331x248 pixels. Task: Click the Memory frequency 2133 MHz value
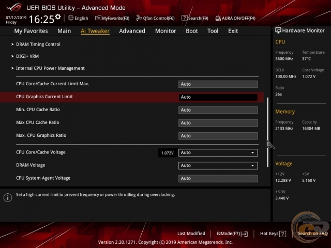coord(284,129)
